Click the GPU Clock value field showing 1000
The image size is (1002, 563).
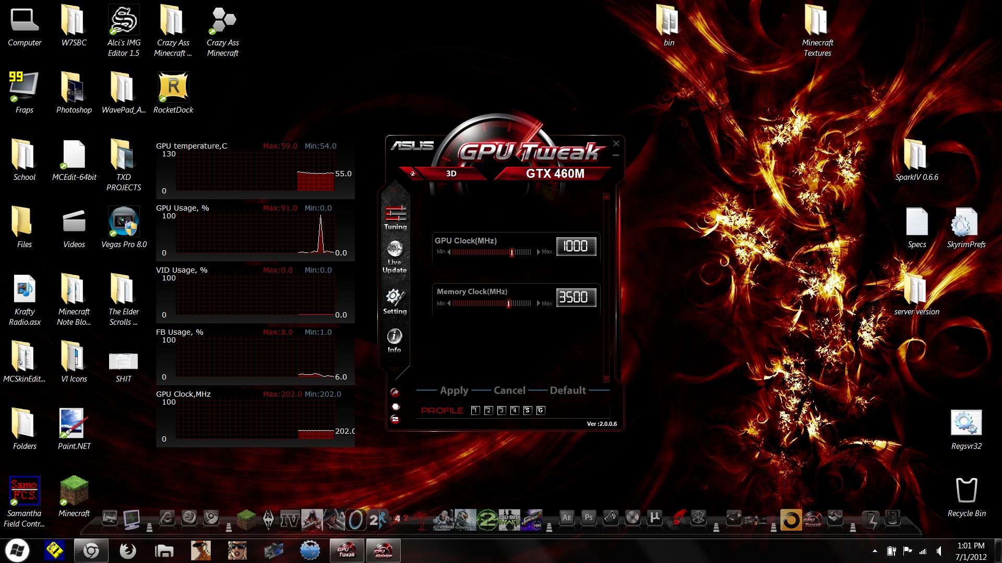[x=576, y=246]
